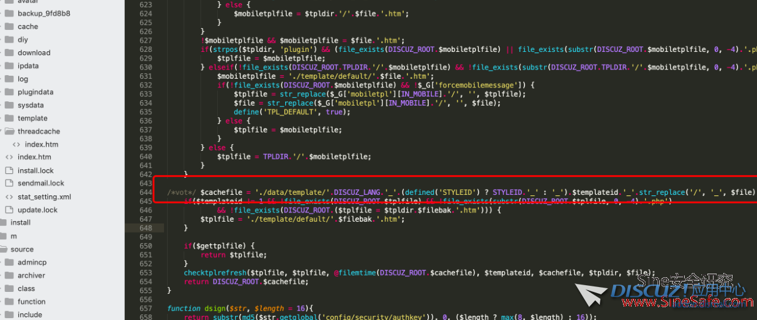Click line number 630 in gutter
The height and width of the screenshot is (320, 757).
(146, 67)
